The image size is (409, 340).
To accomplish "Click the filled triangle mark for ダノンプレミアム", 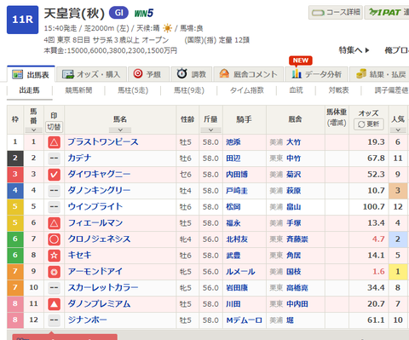I will 54,304.
